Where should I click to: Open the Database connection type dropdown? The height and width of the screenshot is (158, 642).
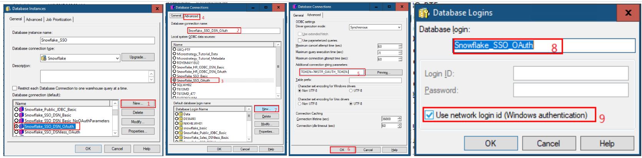coord(117,58)
